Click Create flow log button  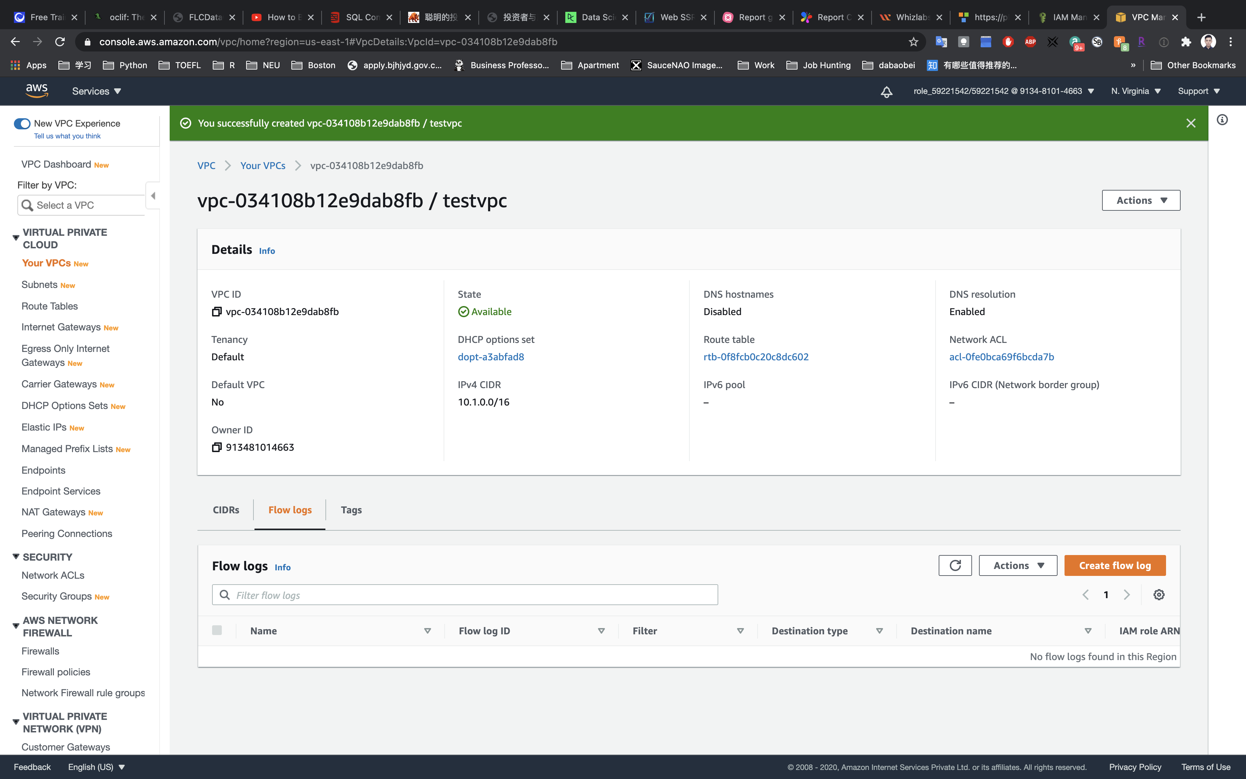pyautogui.click(x=1114, y=565)
